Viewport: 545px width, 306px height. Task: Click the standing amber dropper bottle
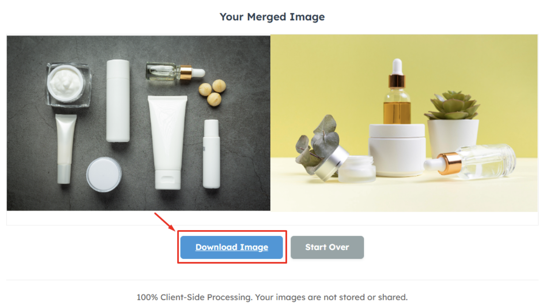click(397, 92)
